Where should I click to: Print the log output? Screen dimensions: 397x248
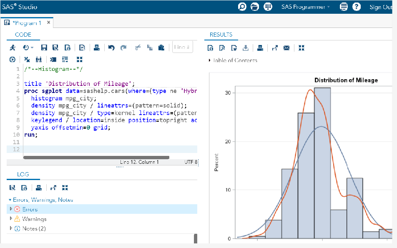39,188
